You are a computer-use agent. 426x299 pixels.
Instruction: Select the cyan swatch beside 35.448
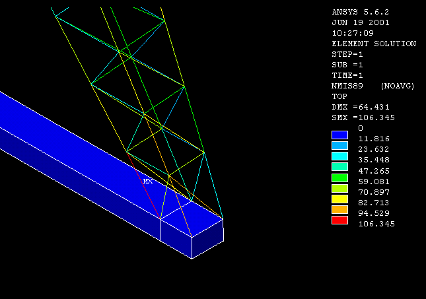(x=339, y=156)
